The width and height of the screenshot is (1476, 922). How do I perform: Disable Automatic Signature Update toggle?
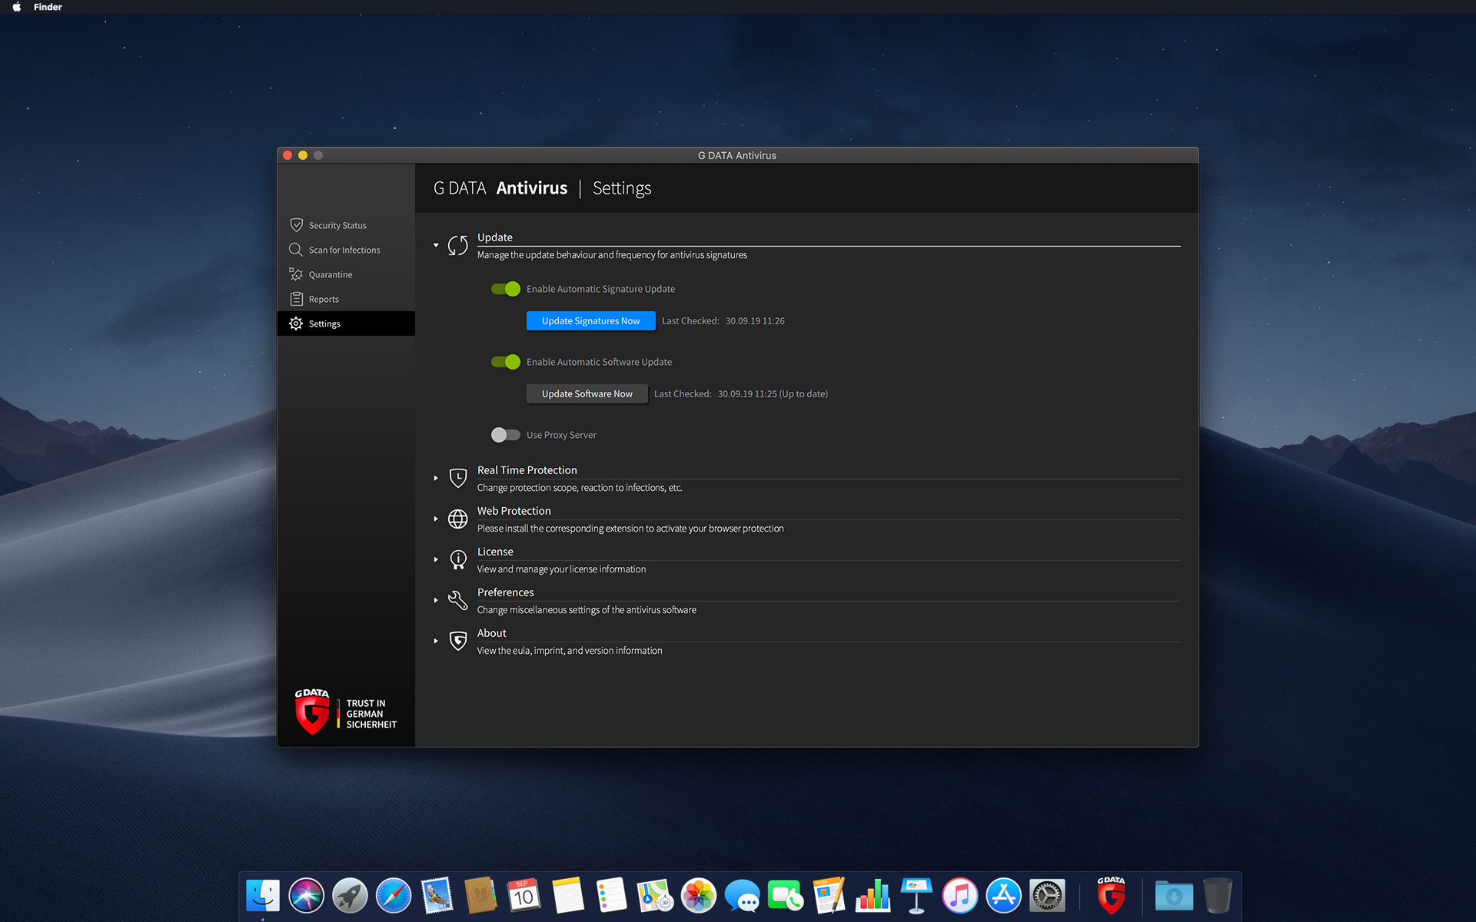click(x=506, y=289)
